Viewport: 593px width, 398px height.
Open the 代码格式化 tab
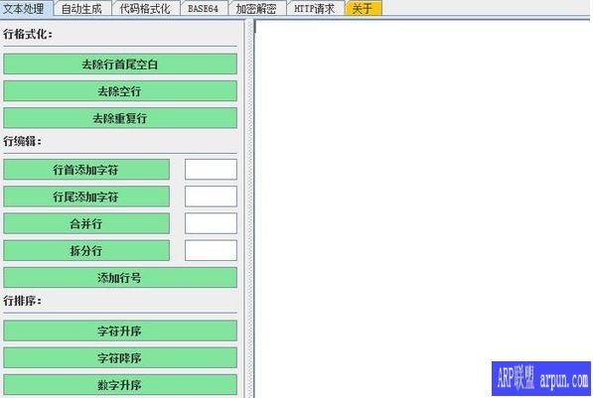[145, 8]
